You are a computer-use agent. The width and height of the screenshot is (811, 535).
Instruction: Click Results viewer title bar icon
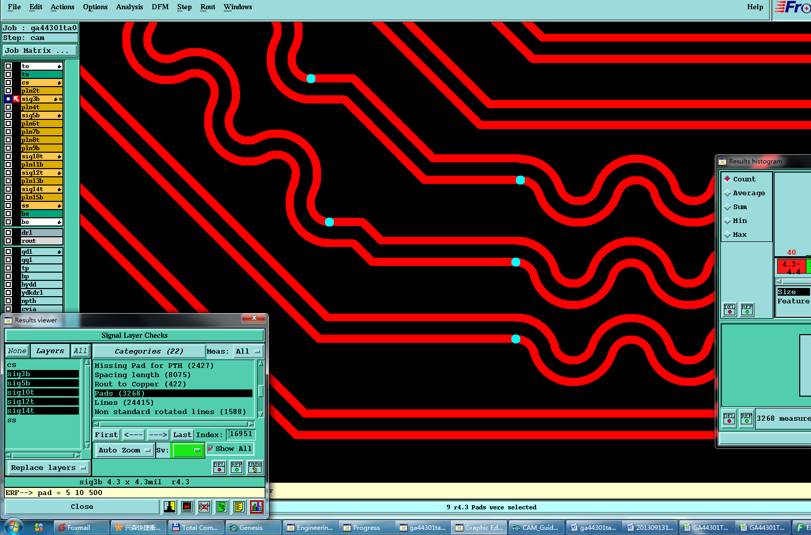8,320
